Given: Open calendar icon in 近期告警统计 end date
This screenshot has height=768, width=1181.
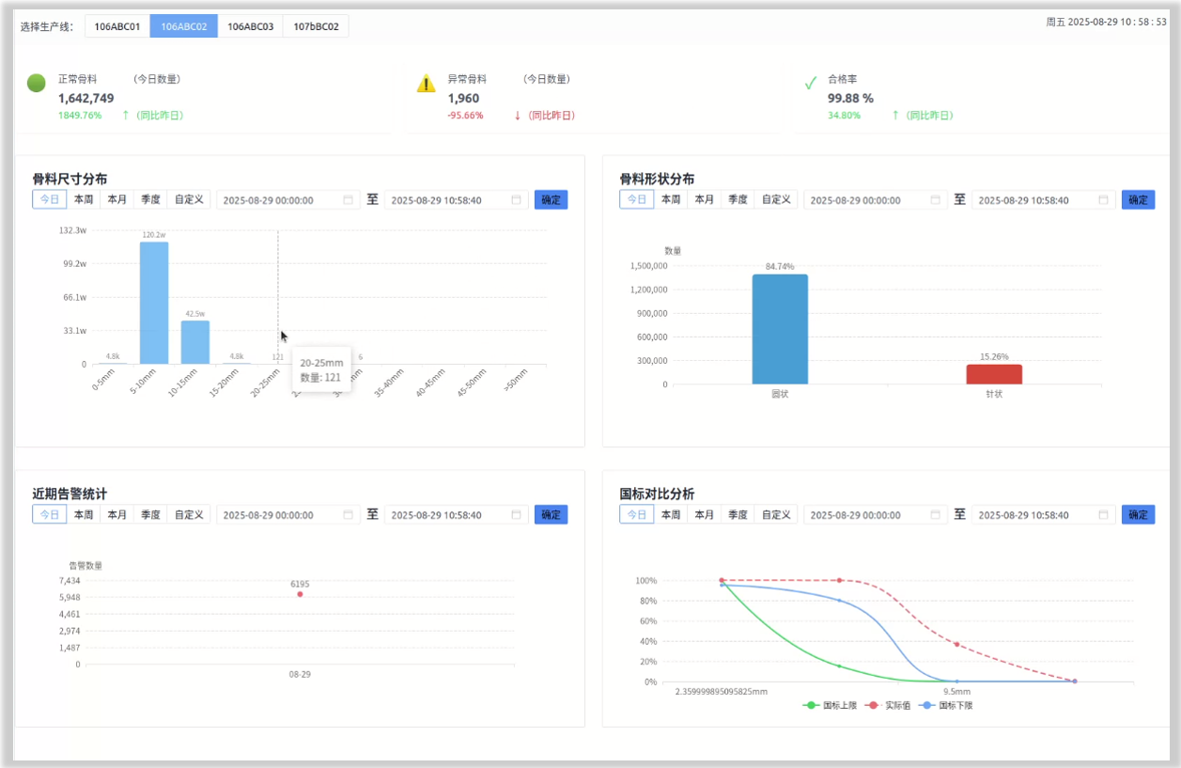Looking at the screenshot, I should [x=516, y=515].
